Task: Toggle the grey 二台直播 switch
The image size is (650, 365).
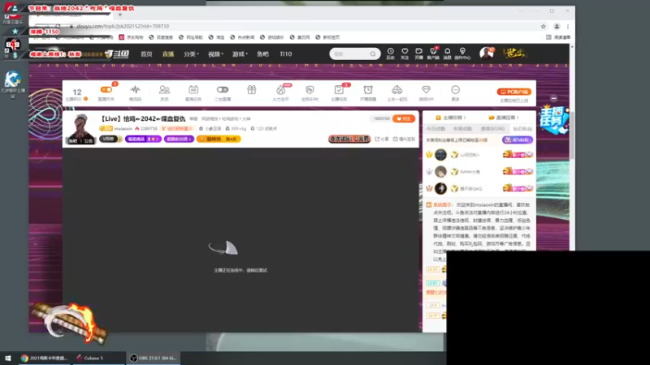Action: click(x=223, y=89)
